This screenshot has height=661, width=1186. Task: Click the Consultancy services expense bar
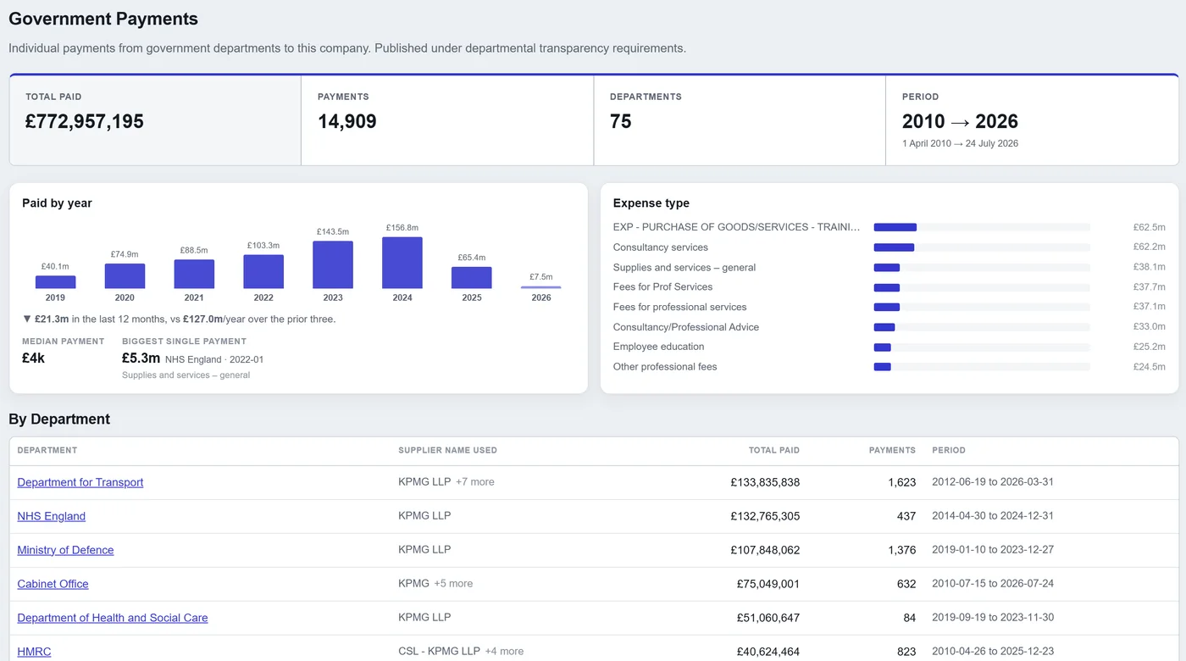[894, 247]
